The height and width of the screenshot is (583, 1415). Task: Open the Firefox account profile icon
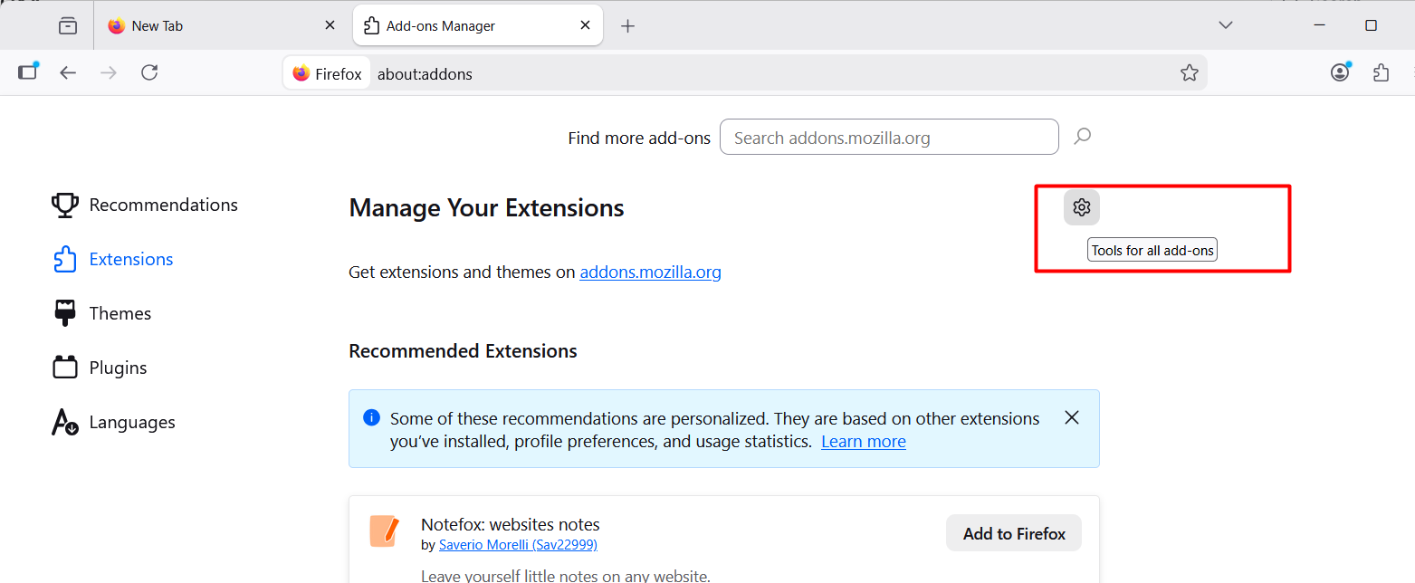coord(1340,73)
